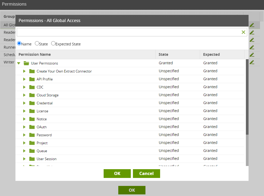The width and height of the screenshot is (264, 196).
Task: Expand the Credential node
Action: (24, 103)
